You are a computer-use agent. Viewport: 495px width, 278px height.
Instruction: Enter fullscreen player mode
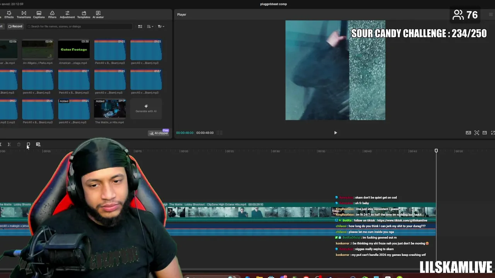pyautogui.click(x=493, y=133)
